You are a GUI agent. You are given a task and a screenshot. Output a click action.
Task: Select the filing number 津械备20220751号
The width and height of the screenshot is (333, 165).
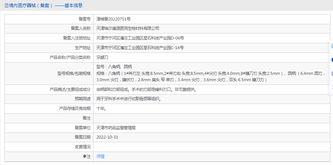113,19
